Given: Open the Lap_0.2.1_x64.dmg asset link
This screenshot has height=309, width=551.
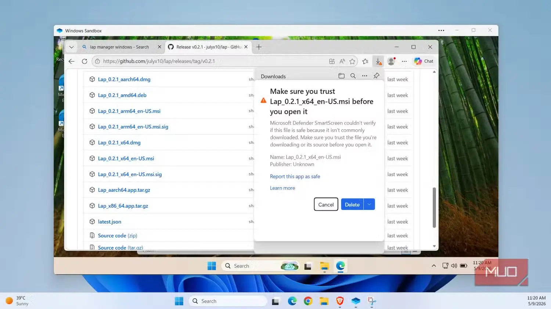Looking at the screenshot, I should [119, 142].
